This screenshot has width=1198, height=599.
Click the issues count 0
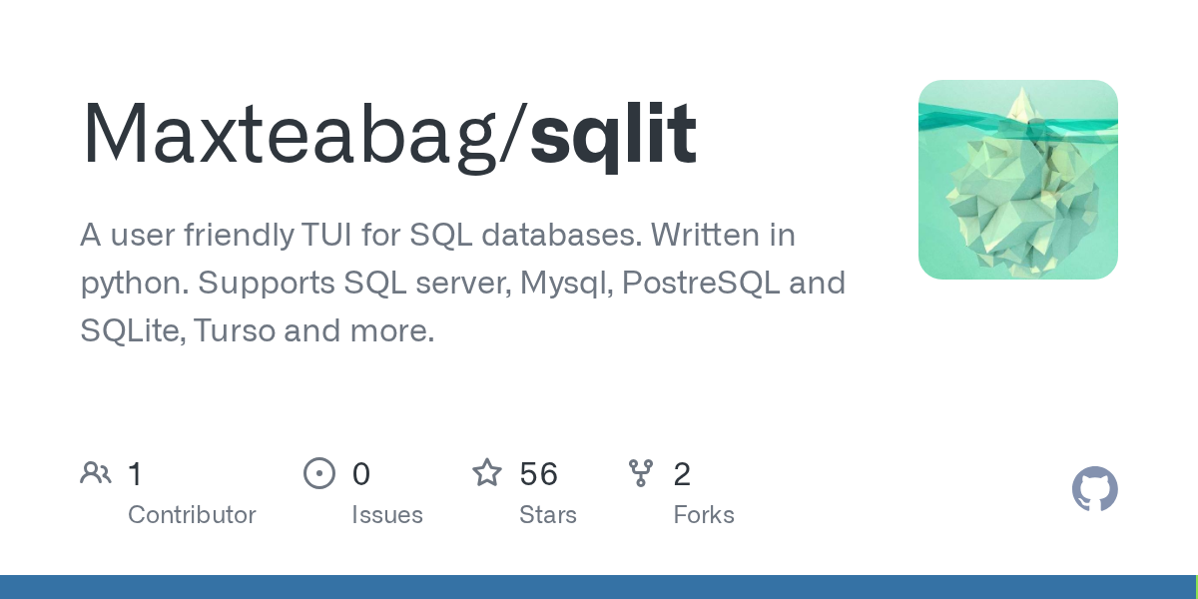(361, 474)
